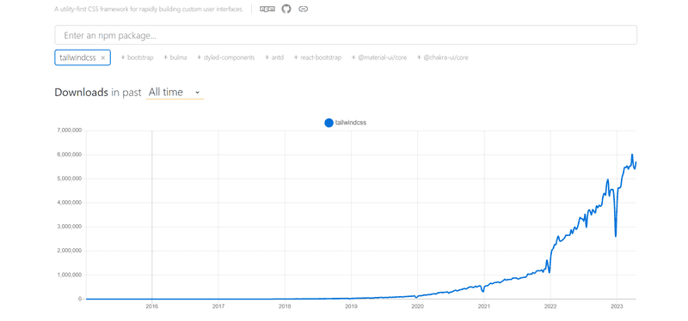Toggle the tailwindcss legend blue dot
The image size is (688, 321).
click(x=329, y=123)
